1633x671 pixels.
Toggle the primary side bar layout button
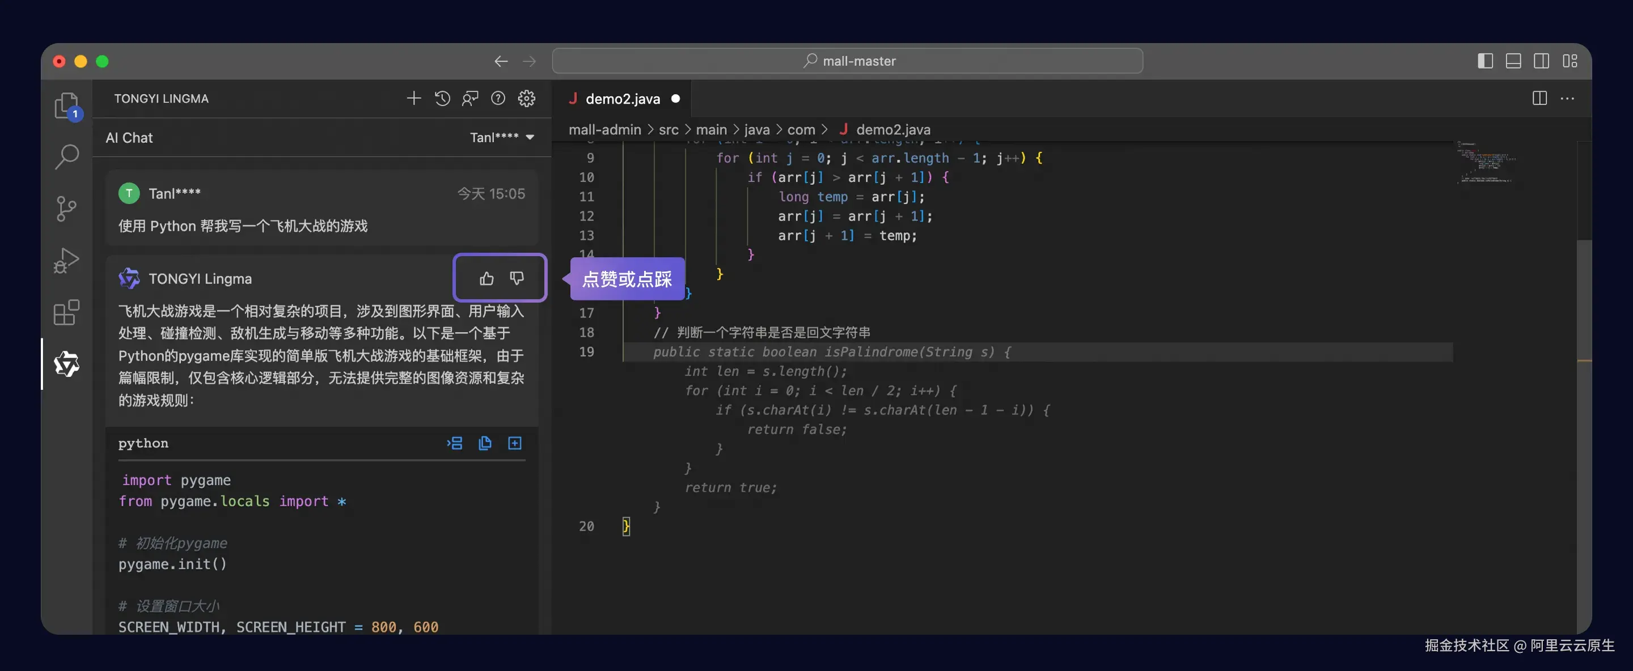(1484, 61)
